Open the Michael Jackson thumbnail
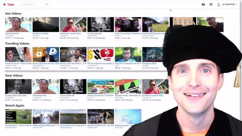The image size is (242, 136). point(128,116)
